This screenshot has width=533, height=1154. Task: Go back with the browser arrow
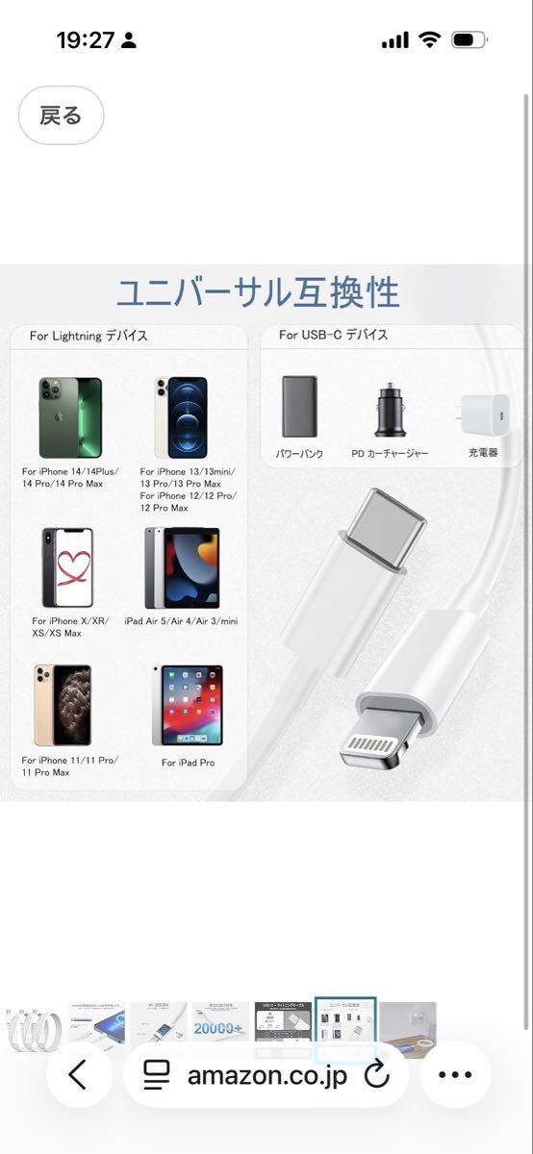[78, 1075]
